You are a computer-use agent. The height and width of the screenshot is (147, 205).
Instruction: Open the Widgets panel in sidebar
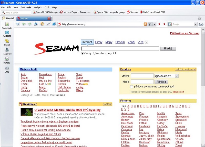pos(7,34)
